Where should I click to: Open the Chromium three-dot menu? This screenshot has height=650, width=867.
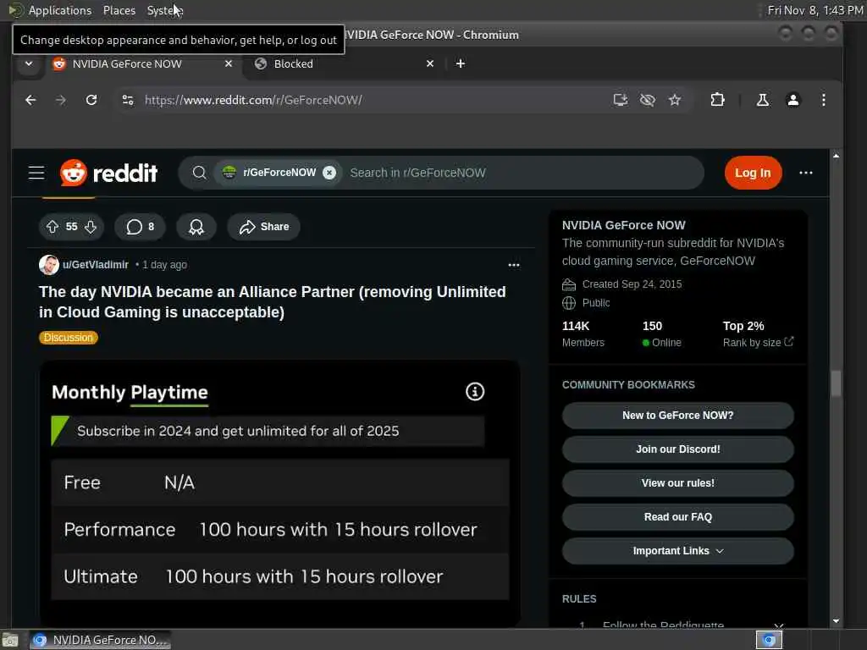pyautogui.click(x=823, y=100)
